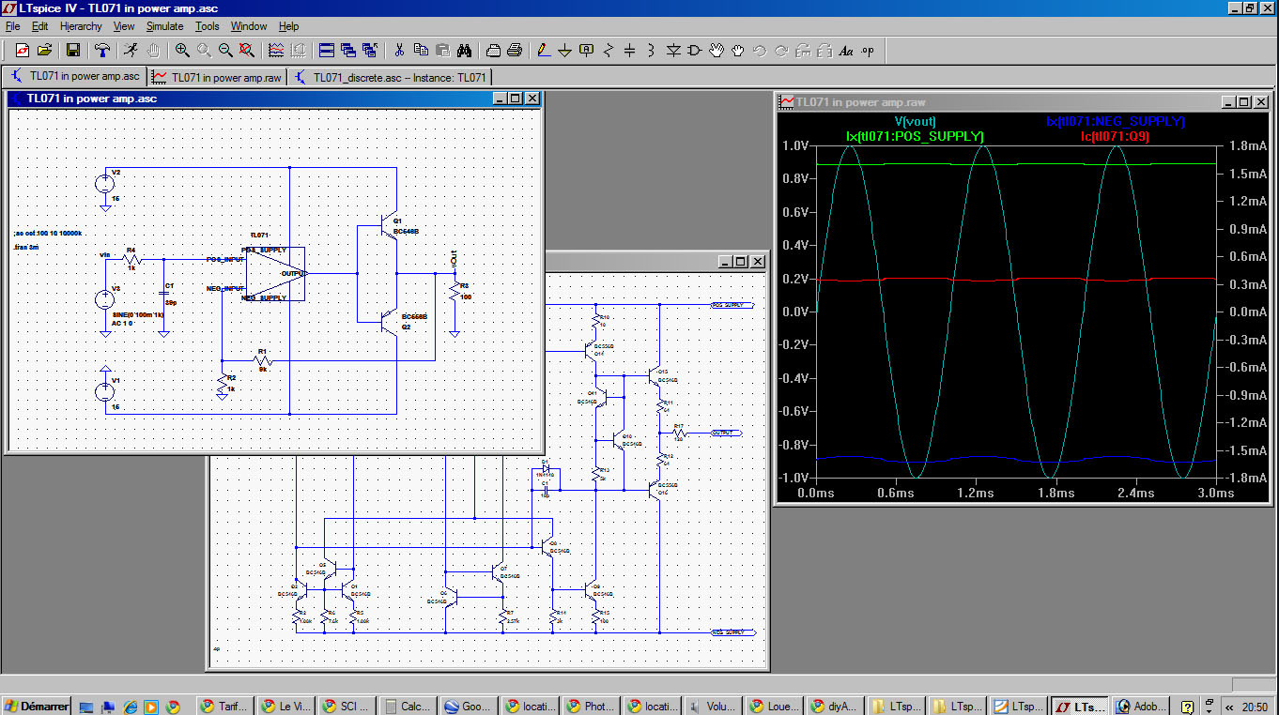Open the Simulate menu
The height and width of the screenshot is (715, 1279).
click(165, 26)
